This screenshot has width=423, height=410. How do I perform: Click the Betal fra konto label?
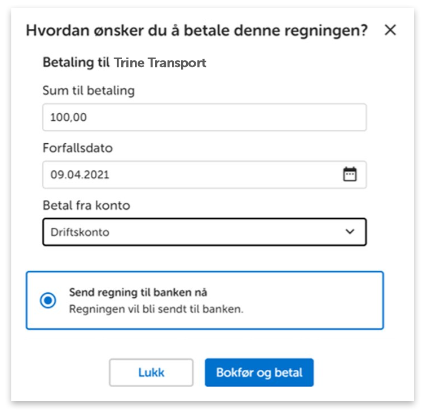(86, 205)
